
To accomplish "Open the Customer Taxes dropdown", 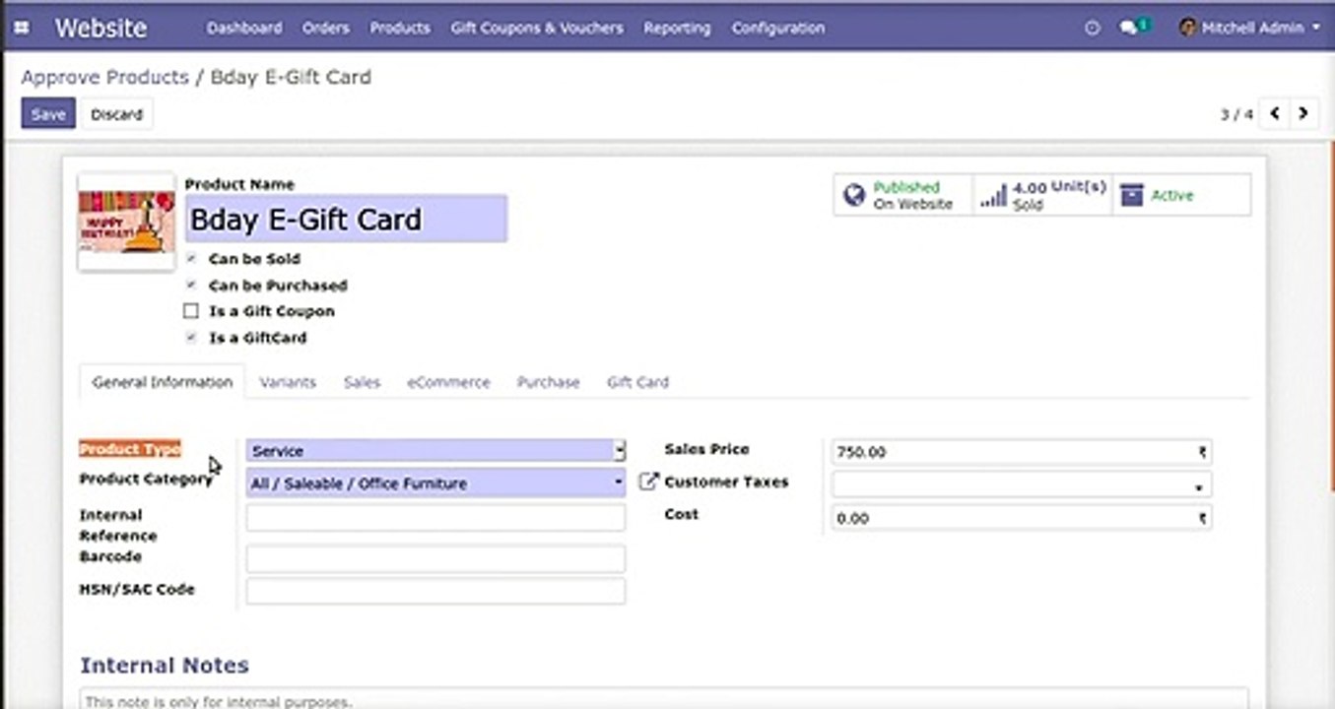I will pos(1022,484).
